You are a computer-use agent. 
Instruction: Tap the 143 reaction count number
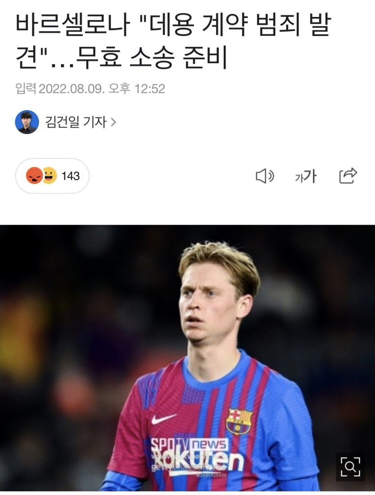click(70, 176)
